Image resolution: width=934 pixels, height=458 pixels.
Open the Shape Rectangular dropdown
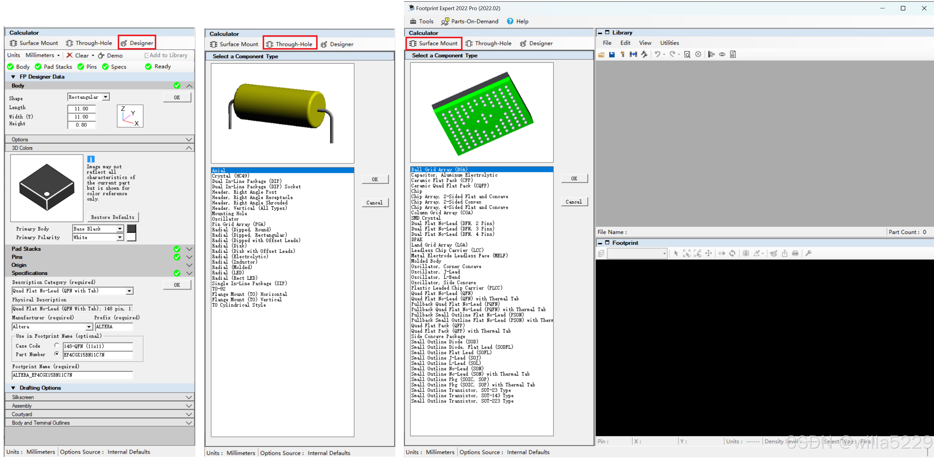(x=105, y=97)
